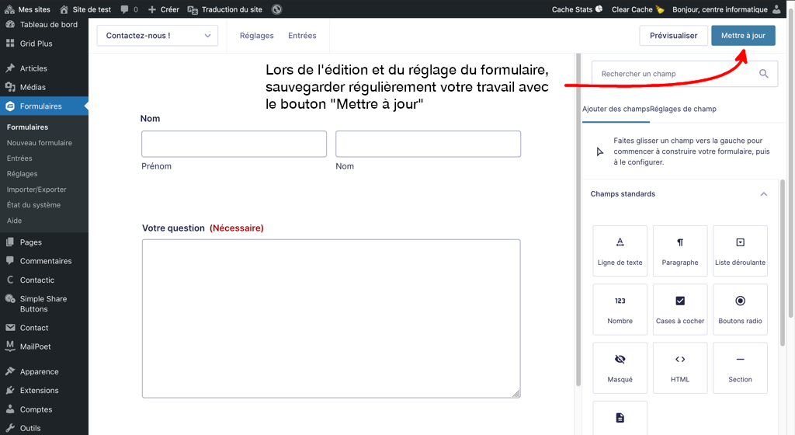Screen dimensions: 795x435
Task: Add a Boutons radio field
Action: coord(740,309)
